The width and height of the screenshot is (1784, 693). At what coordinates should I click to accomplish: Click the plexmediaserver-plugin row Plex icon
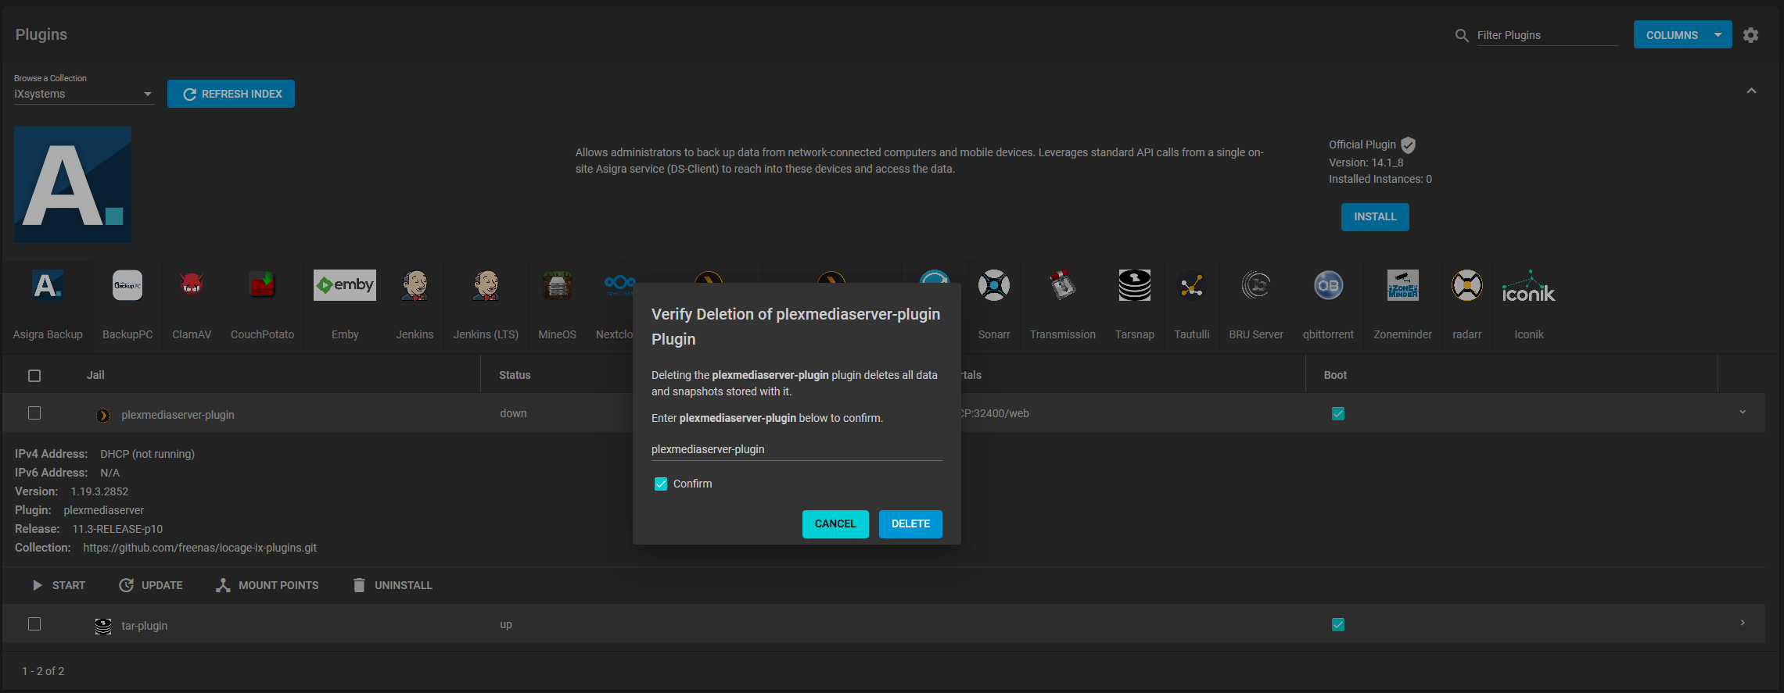[x=103, y=415]
